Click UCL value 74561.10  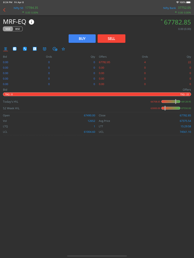[185, 132]
